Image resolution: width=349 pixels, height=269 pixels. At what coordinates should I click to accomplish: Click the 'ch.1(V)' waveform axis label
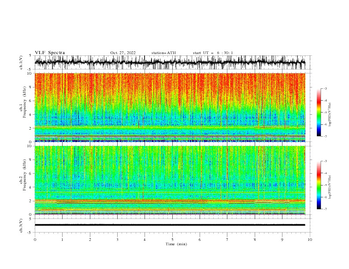pos(21,62)
